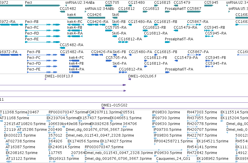Click the CG16812 gene label
248x163 pixels.
click(126, 8)
